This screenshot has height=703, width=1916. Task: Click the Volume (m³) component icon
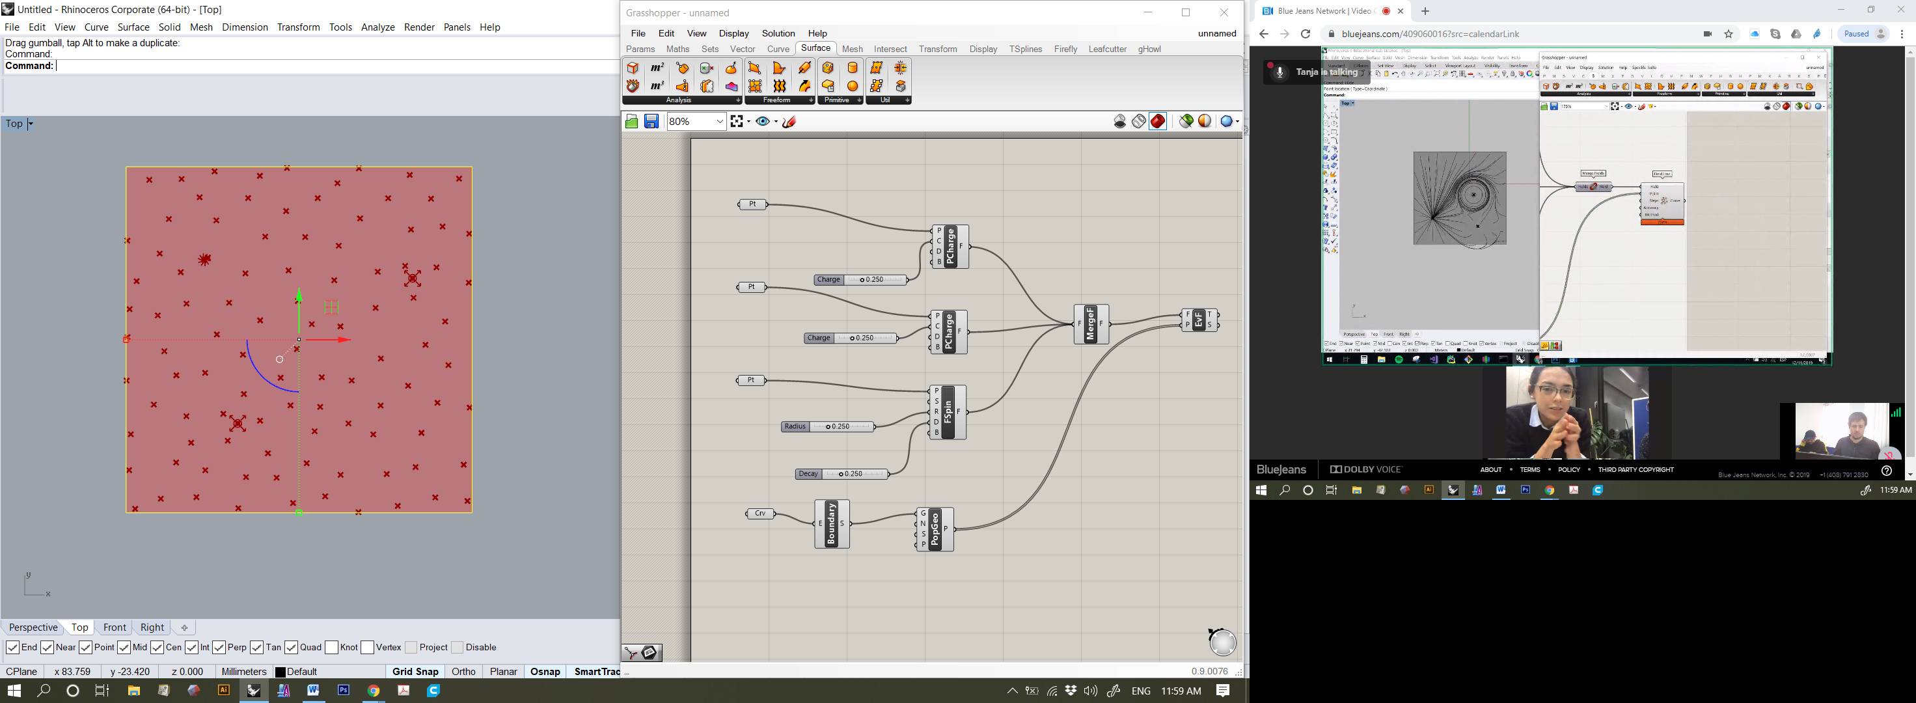pyautogui.click(x=657, y=87)
